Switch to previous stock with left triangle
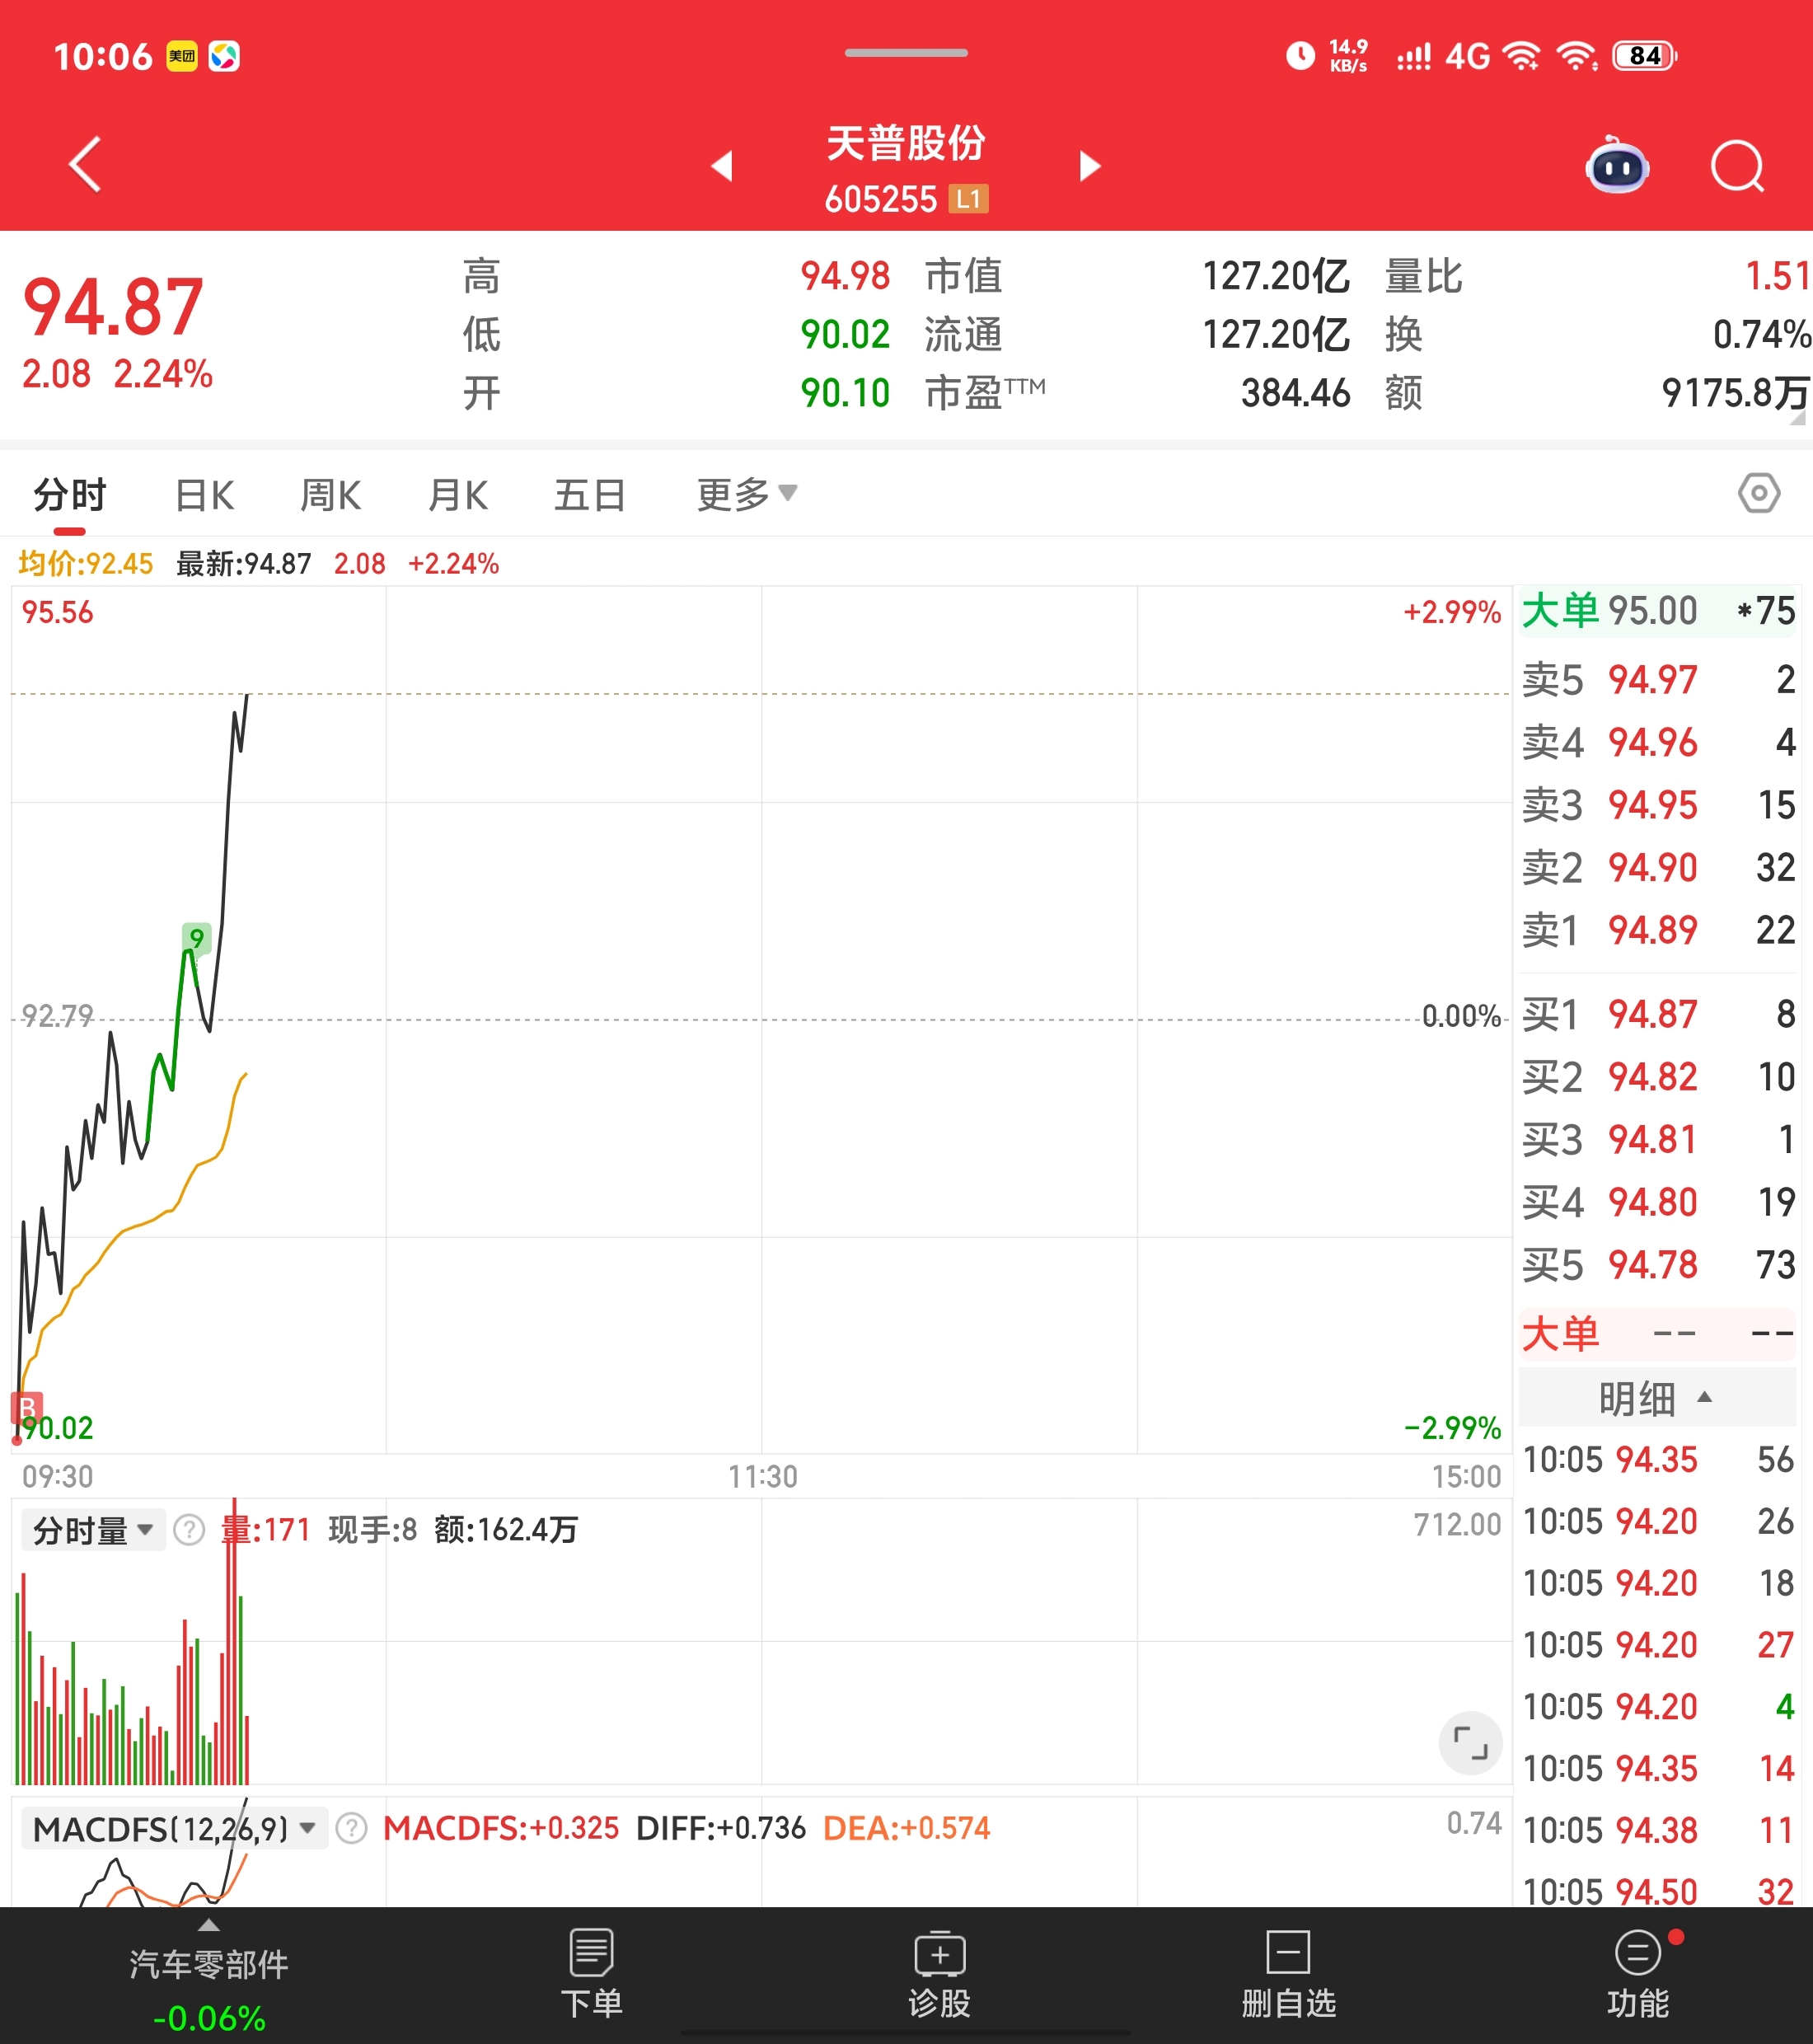This screenshot has height=2044, width=1813. coord(722,166)
